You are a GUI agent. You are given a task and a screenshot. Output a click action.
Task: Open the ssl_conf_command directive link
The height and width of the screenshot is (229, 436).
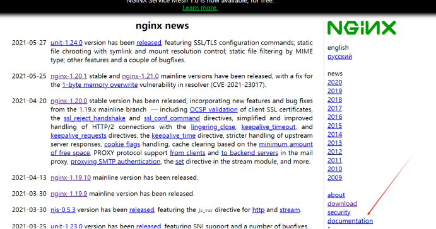coord(172,118)
